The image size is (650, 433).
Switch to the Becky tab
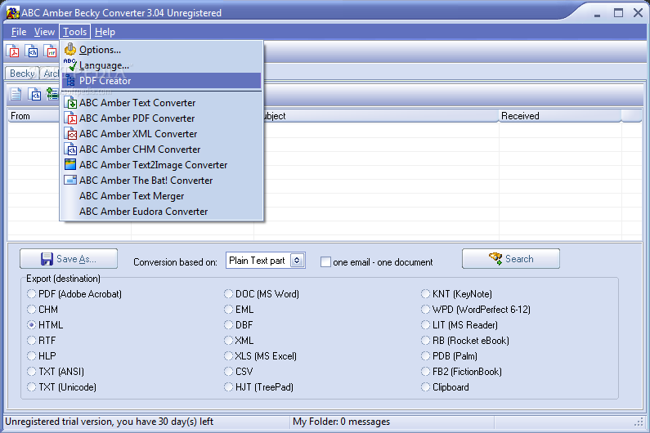pyautogui.click(x=22, y=74)
